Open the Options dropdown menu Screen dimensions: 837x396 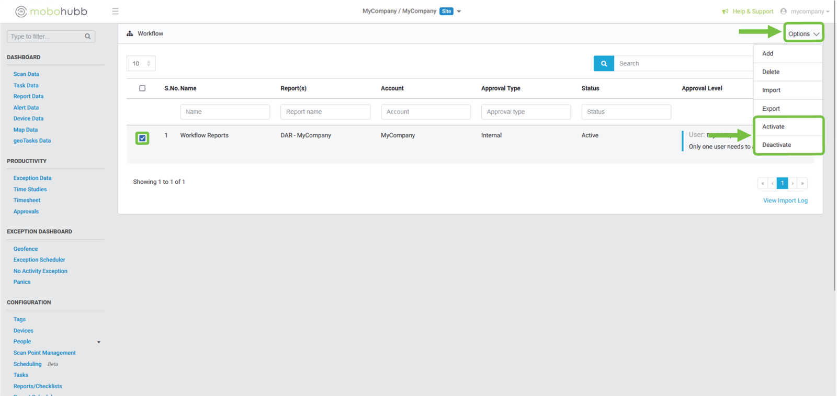coord(803,34)
